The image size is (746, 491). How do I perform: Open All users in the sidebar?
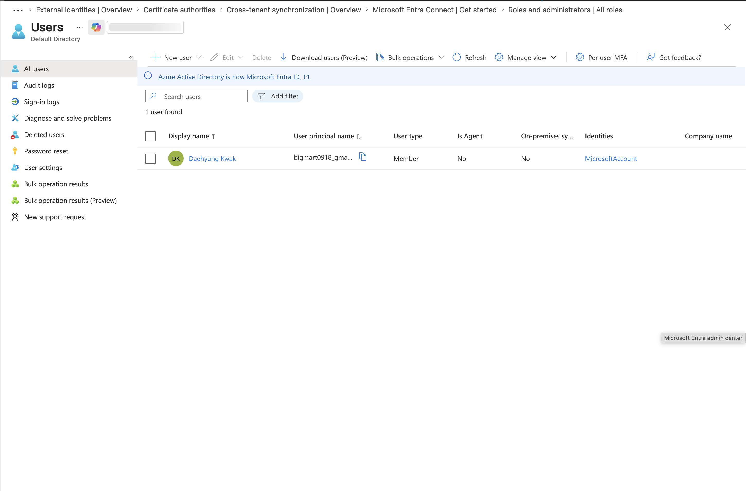click(x=69, y=69)
